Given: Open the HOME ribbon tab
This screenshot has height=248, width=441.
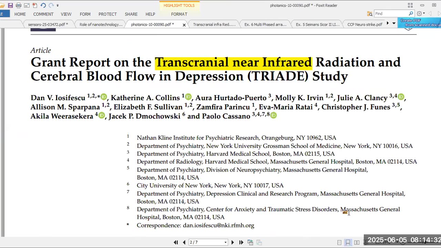Looking at the screenshot, I should click(x=20, y=14).
